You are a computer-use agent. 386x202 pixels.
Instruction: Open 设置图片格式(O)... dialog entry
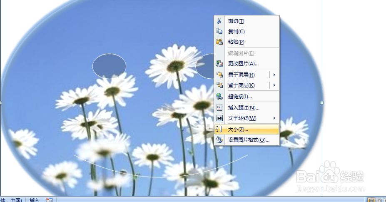[x=247, y=140]
